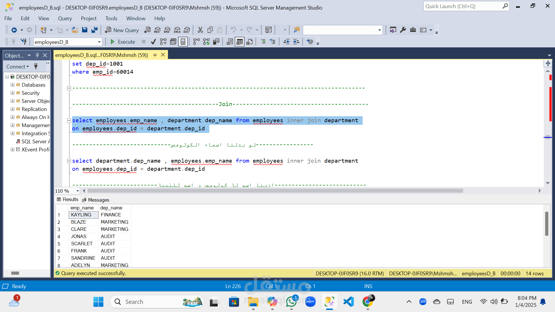Open Zoom from the taskbar
This screenshot has width=555, height=312.
click(310, 302)
